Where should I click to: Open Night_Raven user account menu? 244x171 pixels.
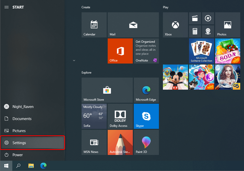click(32, 106)
